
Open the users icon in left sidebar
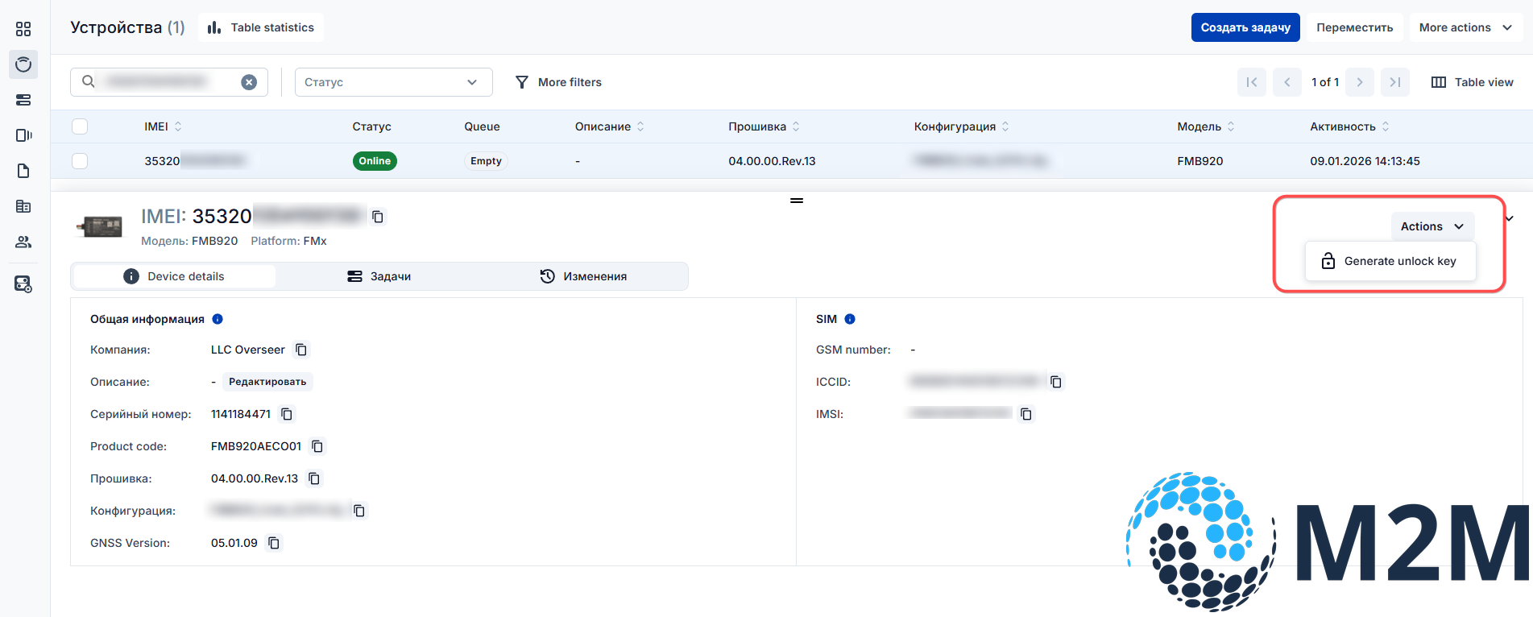[23, 242]
